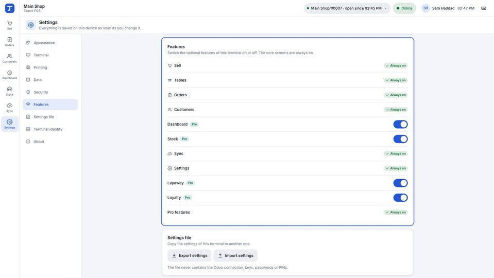Screen dimensions: 494x278
Task: Click the Tables row icon
Action: coord(170,80)
